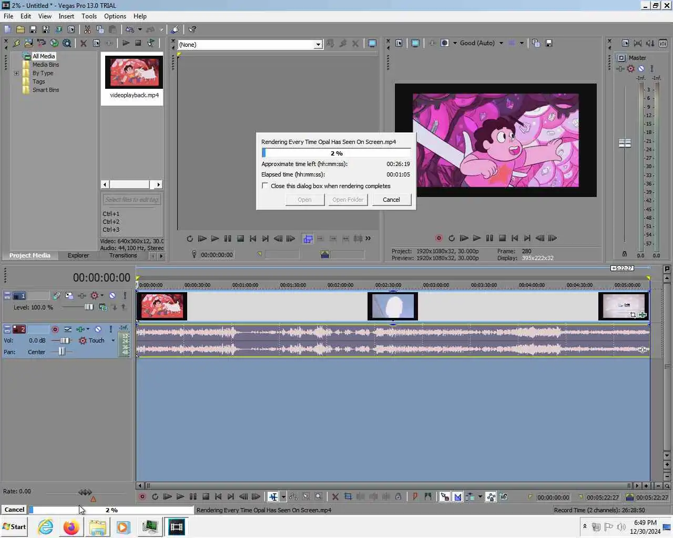Click the trimmer timecode 00:00:00:00 field
Image resolution: width=673 pixels, height=538 pixels.
[x=217, y=255]
